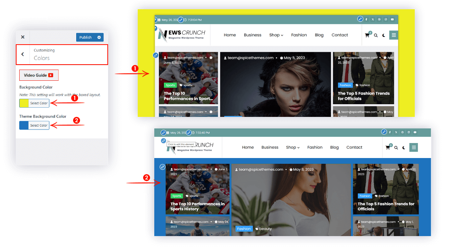Screen dimensions: 459x248
Task: Open hamburger menu in blue preview
Action: click(x=414, y=147)
